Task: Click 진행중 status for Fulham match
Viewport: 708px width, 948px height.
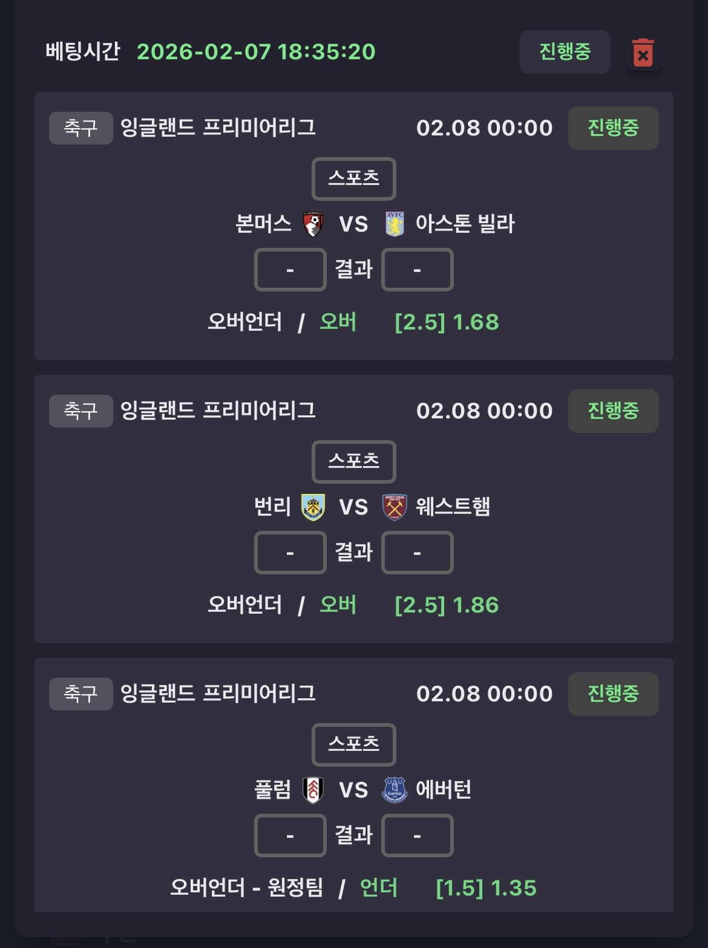Action: click(613, 694)
